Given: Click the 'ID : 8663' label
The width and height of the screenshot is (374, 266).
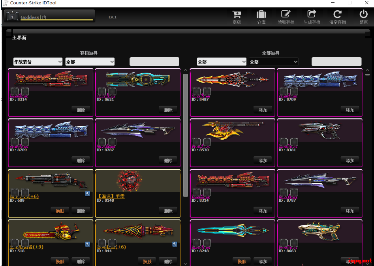Looking at the screenshot, I should tap(288, 251).
